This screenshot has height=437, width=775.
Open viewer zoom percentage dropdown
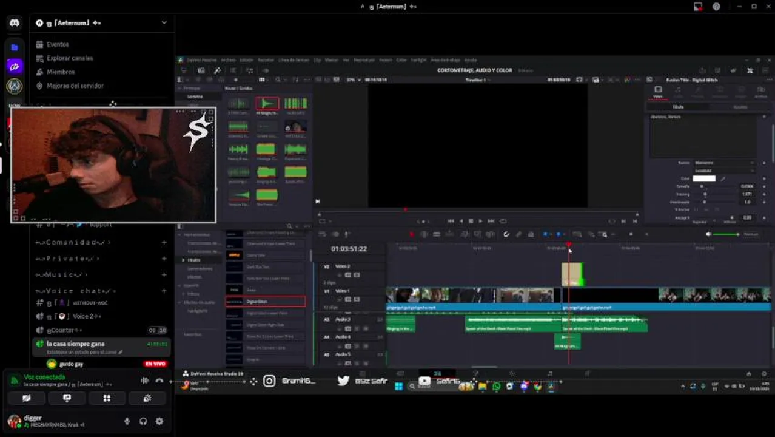[354, 80]
